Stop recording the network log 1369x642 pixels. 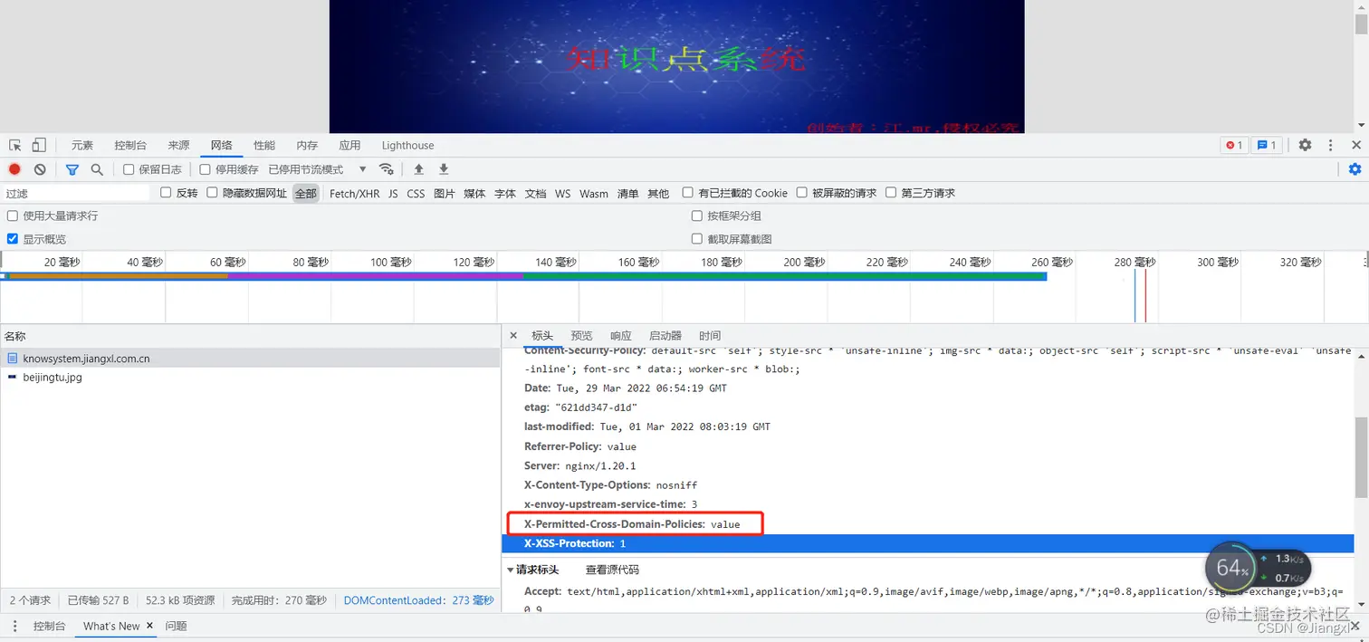[14, 168]
